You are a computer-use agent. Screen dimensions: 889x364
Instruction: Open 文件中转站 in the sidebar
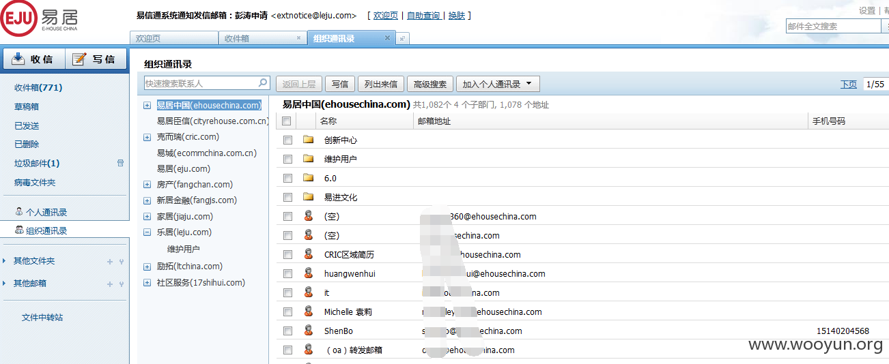[42, 317]
